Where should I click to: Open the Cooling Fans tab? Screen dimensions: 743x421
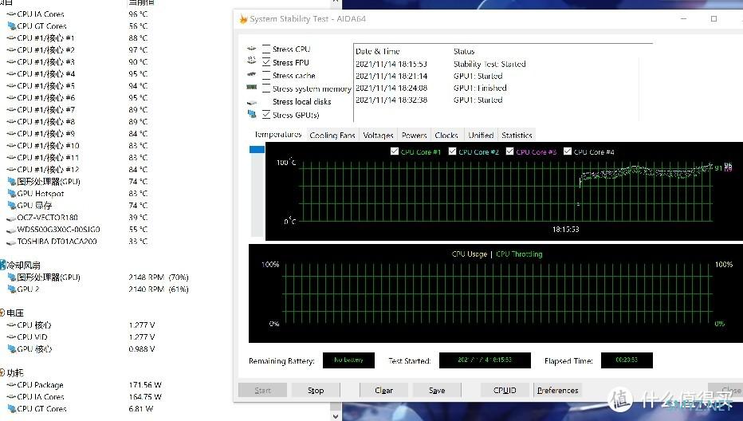pyautogui.click(x=332, y=135)
